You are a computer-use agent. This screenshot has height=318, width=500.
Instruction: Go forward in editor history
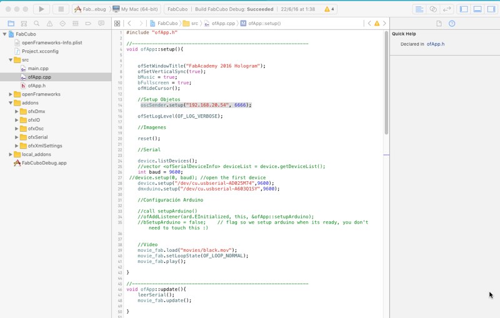pos(141,23)
